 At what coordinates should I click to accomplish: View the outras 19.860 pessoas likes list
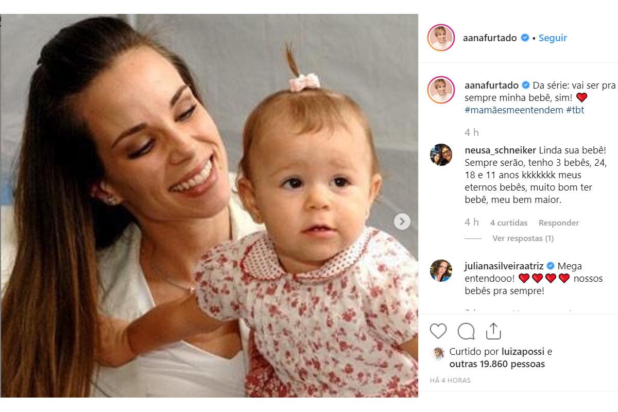pyautogui.click(x=497, y=365)
